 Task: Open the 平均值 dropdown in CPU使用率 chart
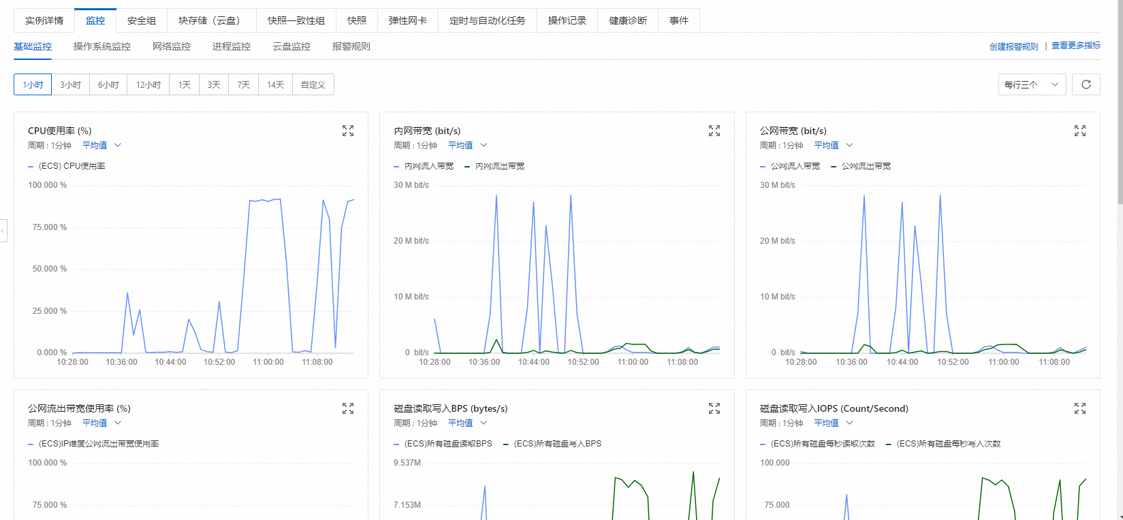pos(101,146)
